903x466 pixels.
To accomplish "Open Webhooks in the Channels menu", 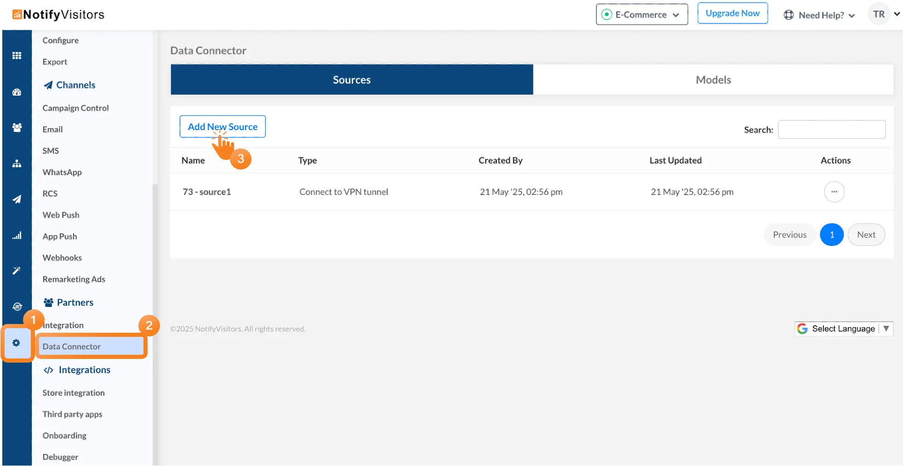I will (62, 258).
